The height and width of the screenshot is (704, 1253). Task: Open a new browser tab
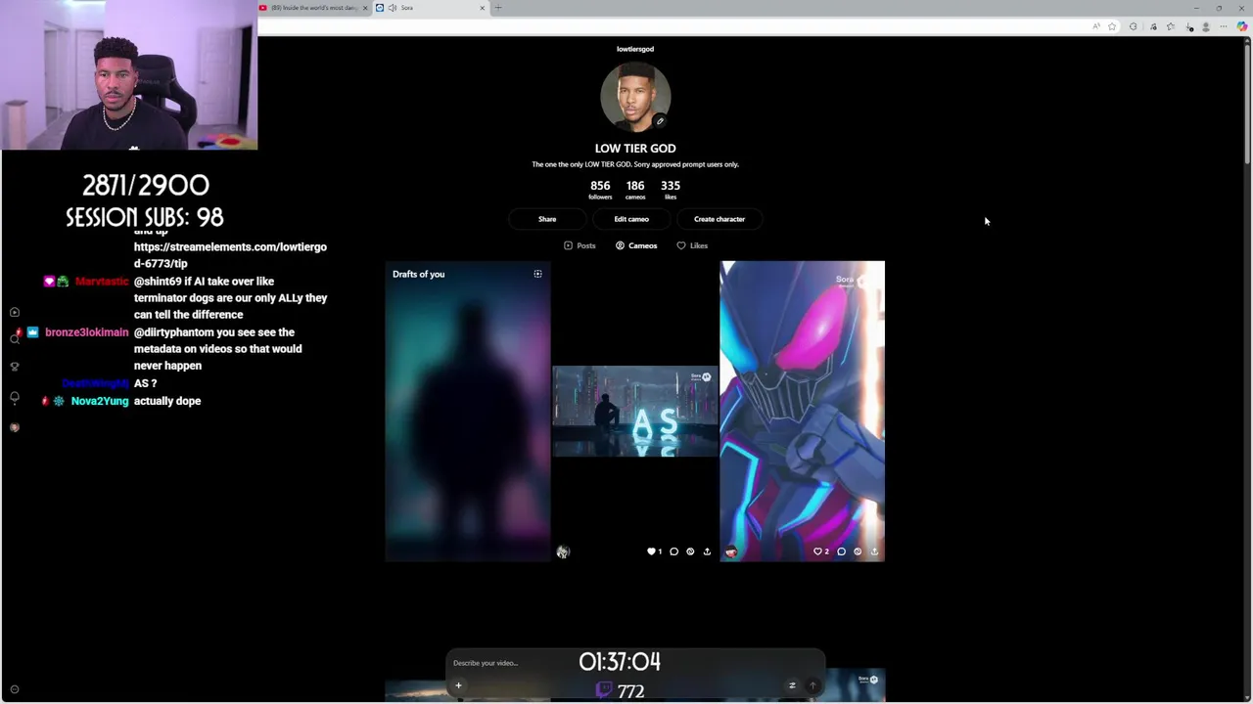pyautogui.click(x=498, y=8)
